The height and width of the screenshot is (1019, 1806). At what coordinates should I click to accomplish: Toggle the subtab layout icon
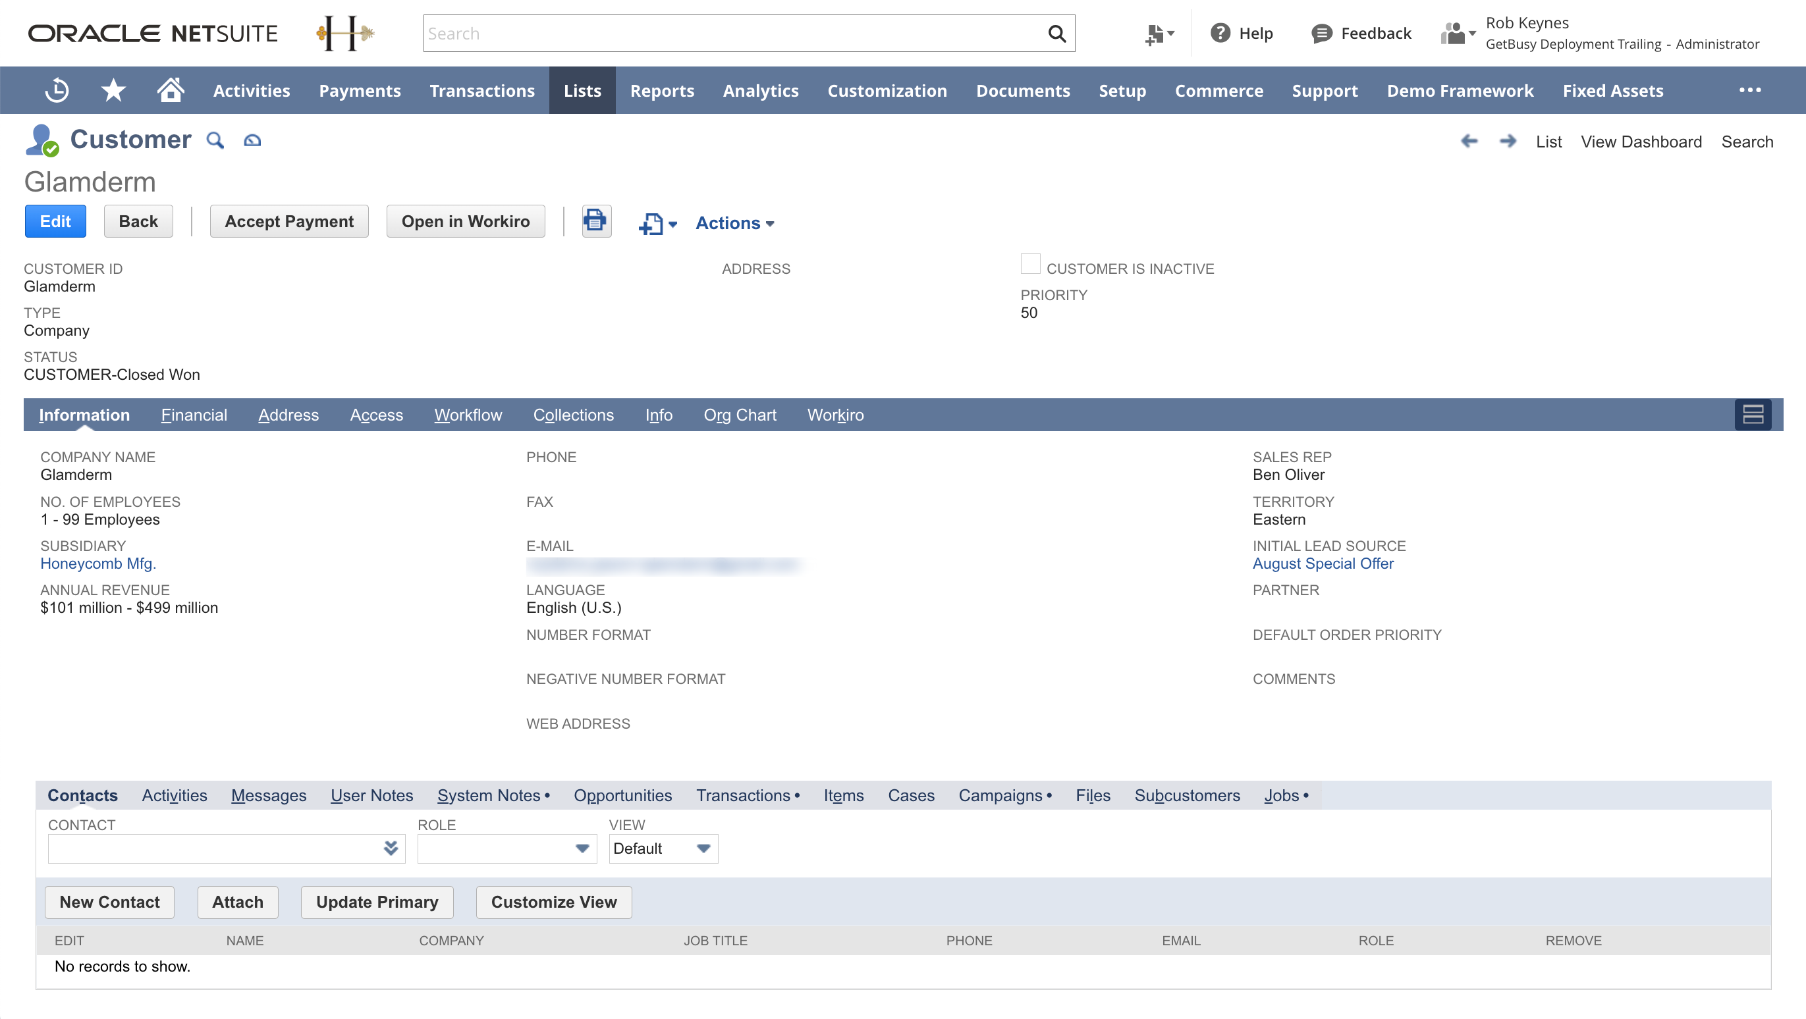pyautogui.click(x=1753, y=415)
